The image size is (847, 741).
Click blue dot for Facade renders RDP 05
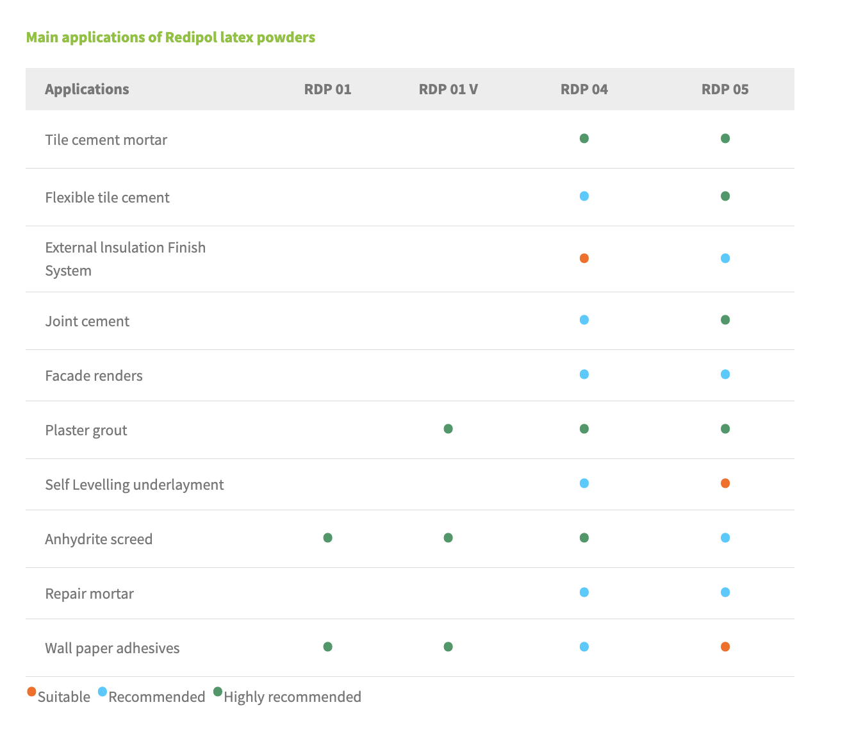tap(725, 374)
